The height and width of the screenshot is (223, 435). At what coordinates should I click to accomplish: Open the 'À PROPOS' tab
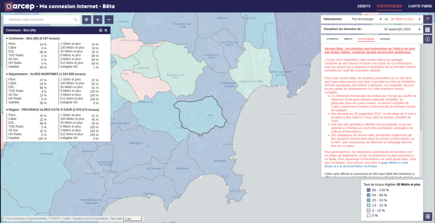point(332,39)
